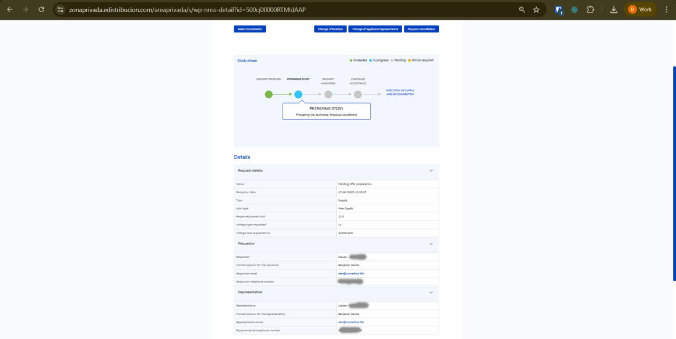This screenshot has width=676, height=339.
Task: Open the requestor email link
Action: click(x=351, y=273)
